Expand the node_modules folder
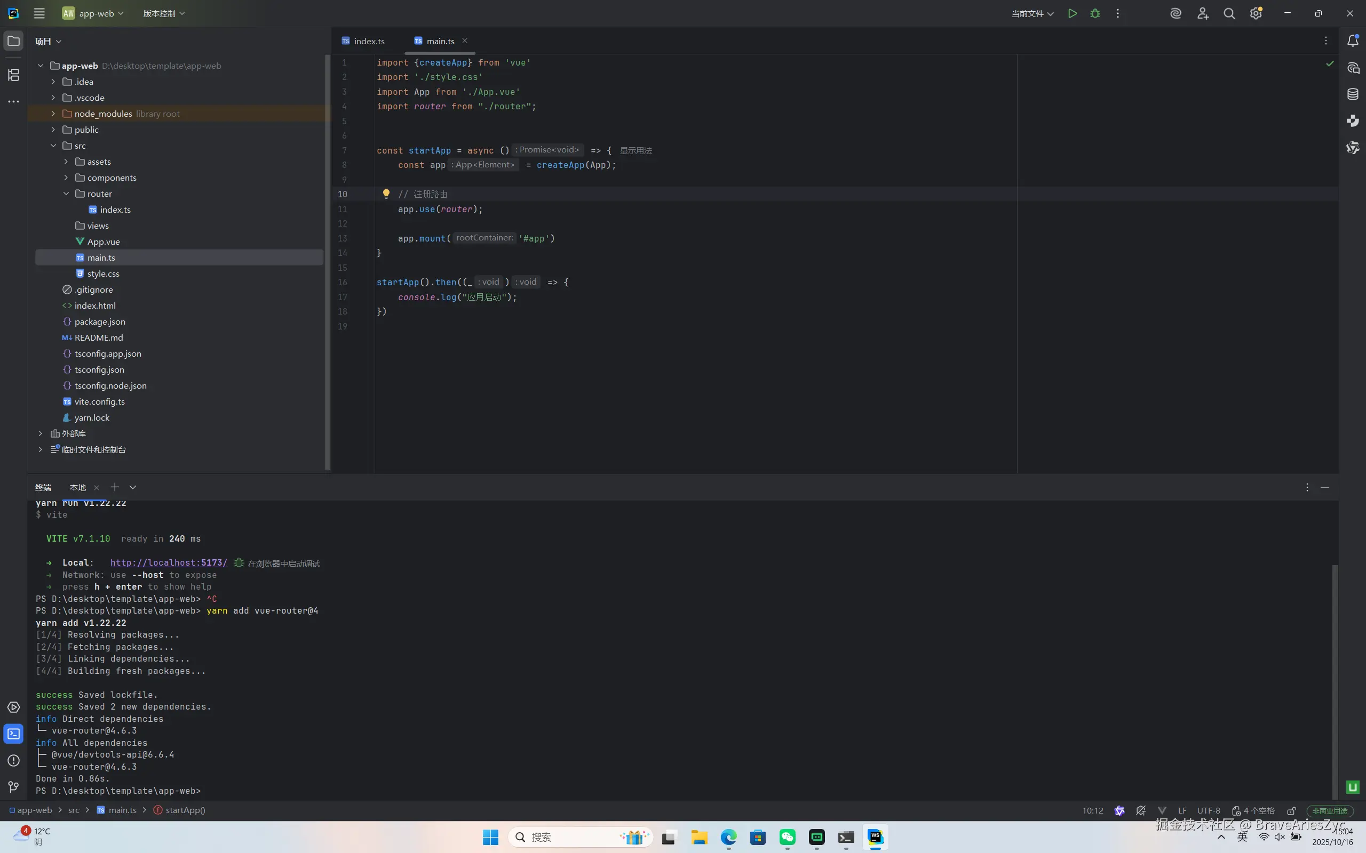The width and height of the screenshot is (1366, 853). (53, 114)
